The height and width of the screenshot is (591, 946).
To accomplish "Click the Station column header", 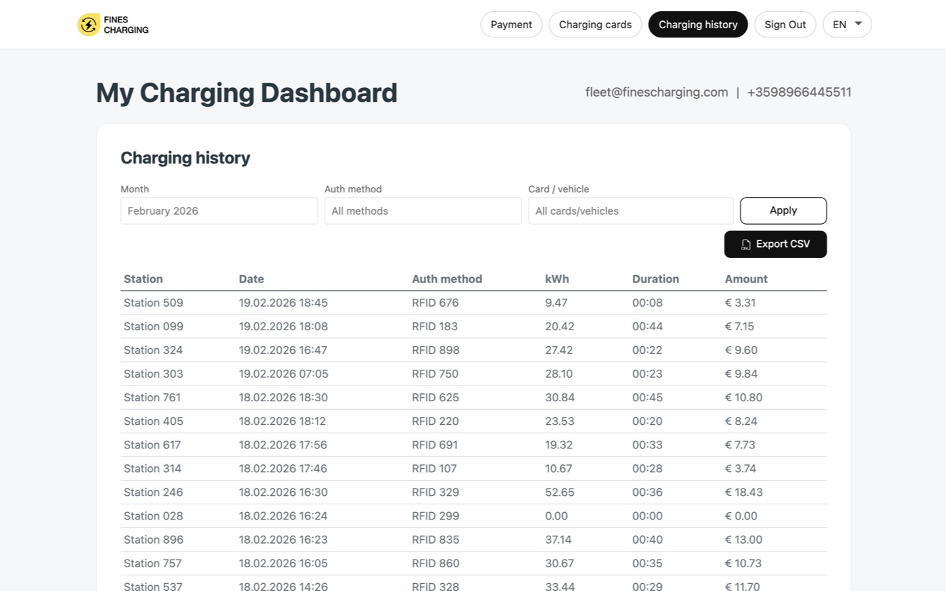I will [143, 278].
